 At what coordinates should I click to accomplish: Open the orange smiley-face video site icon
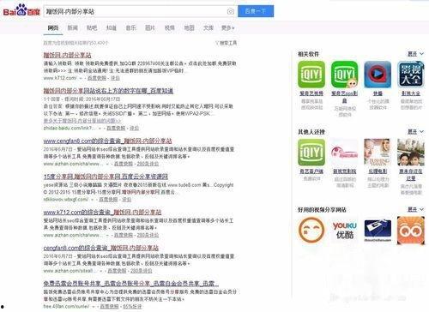point(311,231)
